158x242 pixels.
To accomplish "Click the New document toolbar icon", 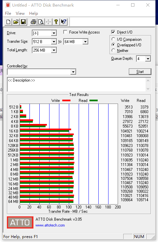I will tap(8, 22).
